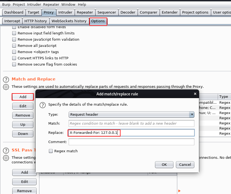231x194 pixels.
Task: Go to the Decoder tab
Action: click(128, 12)
